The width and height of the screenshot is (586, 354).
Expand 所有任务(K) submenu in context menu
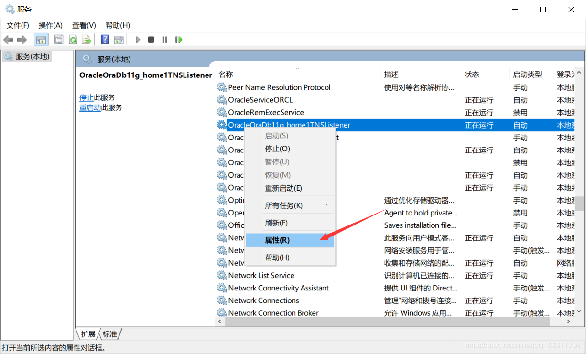[x=290, y=205]
